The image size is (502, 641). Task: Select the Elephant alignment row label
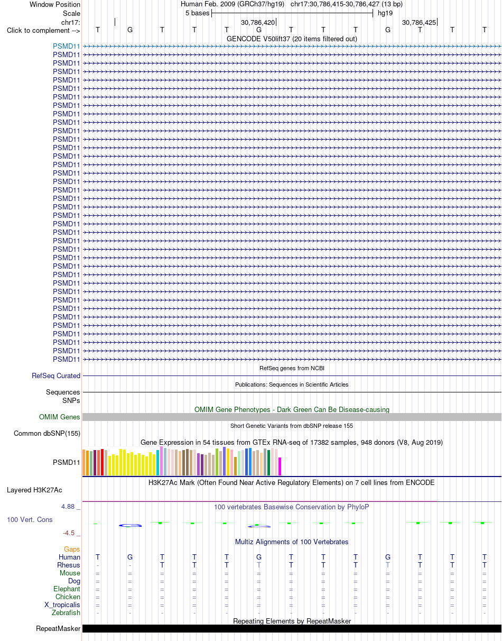tap(67, 589)
